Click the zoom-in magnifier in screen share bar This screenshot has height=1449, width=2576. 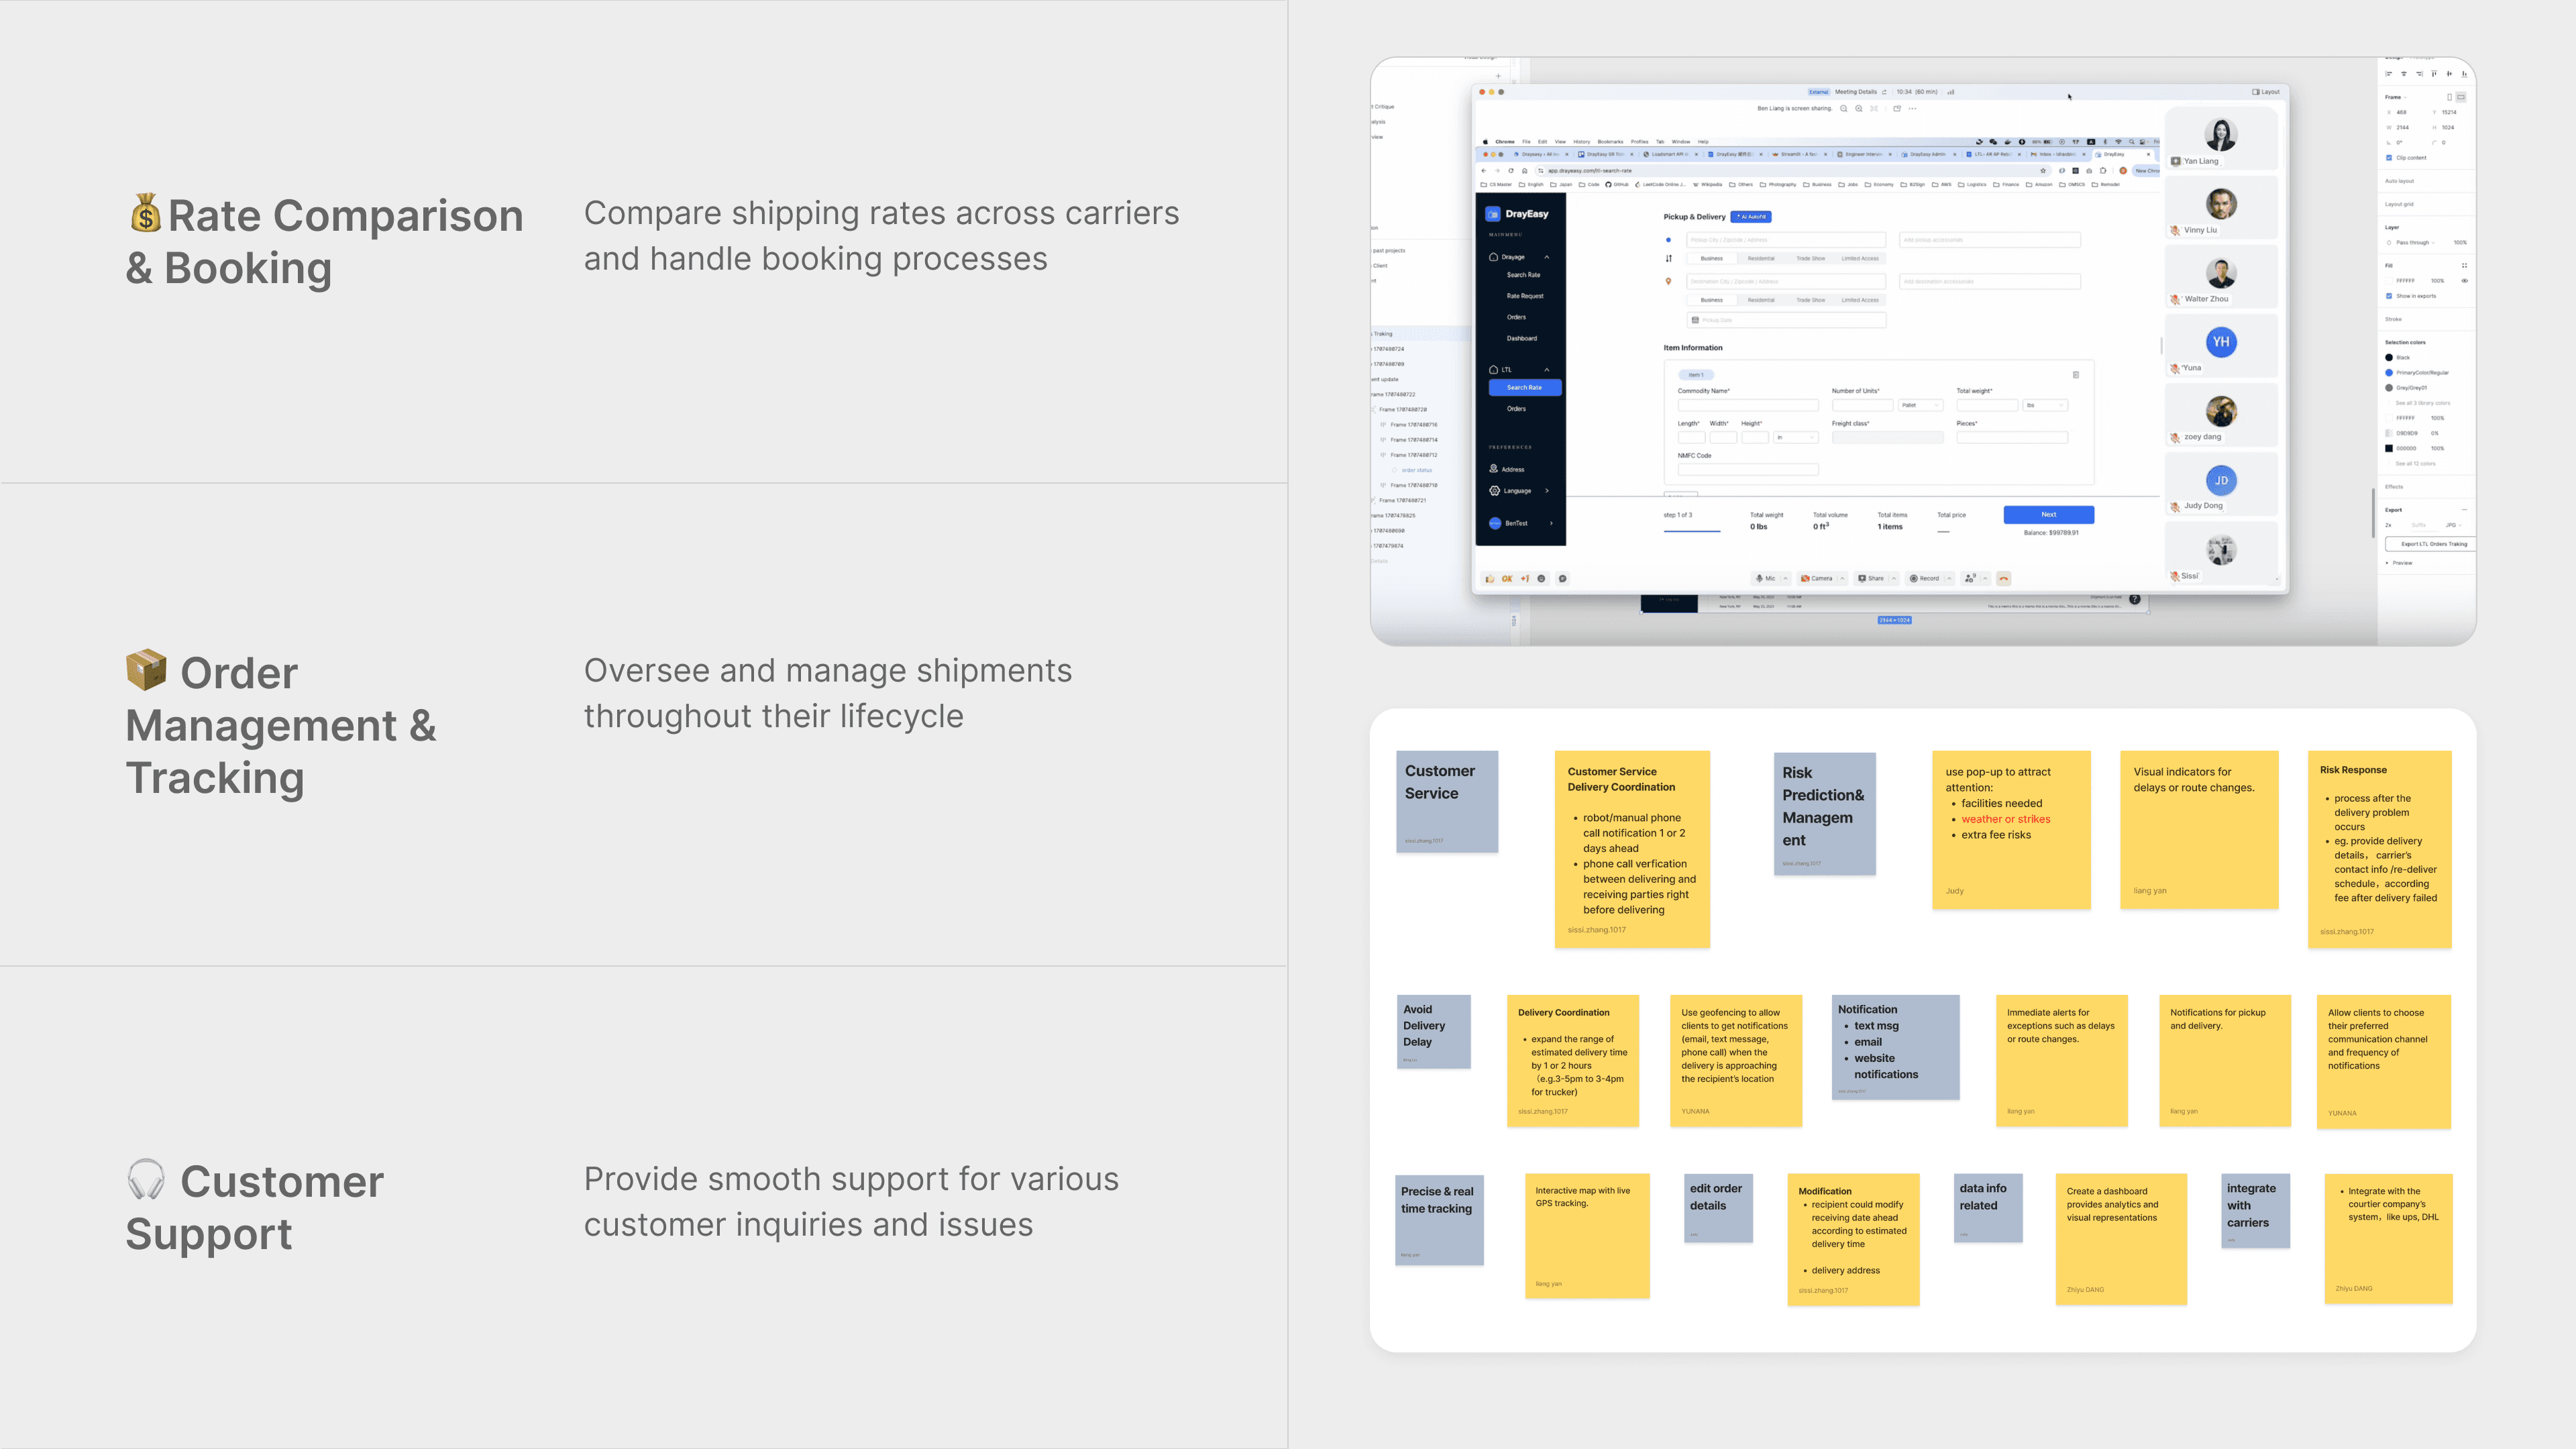1859,108
